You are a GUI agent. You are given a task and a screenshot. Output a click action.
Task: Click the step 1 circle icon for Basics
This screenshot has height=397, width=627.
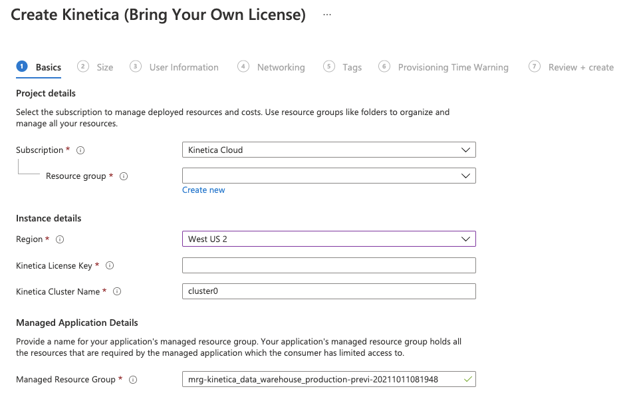tap(22, 66)
